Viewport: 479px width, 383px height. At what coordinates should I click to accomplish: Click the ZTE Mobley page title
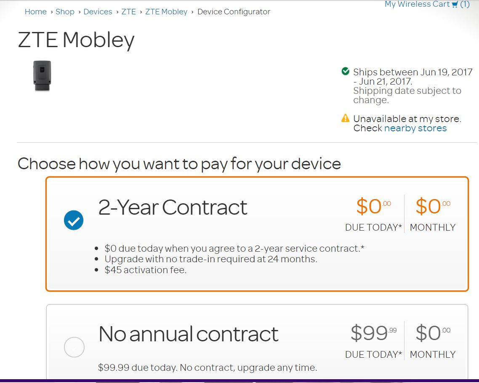click(76, 40)
